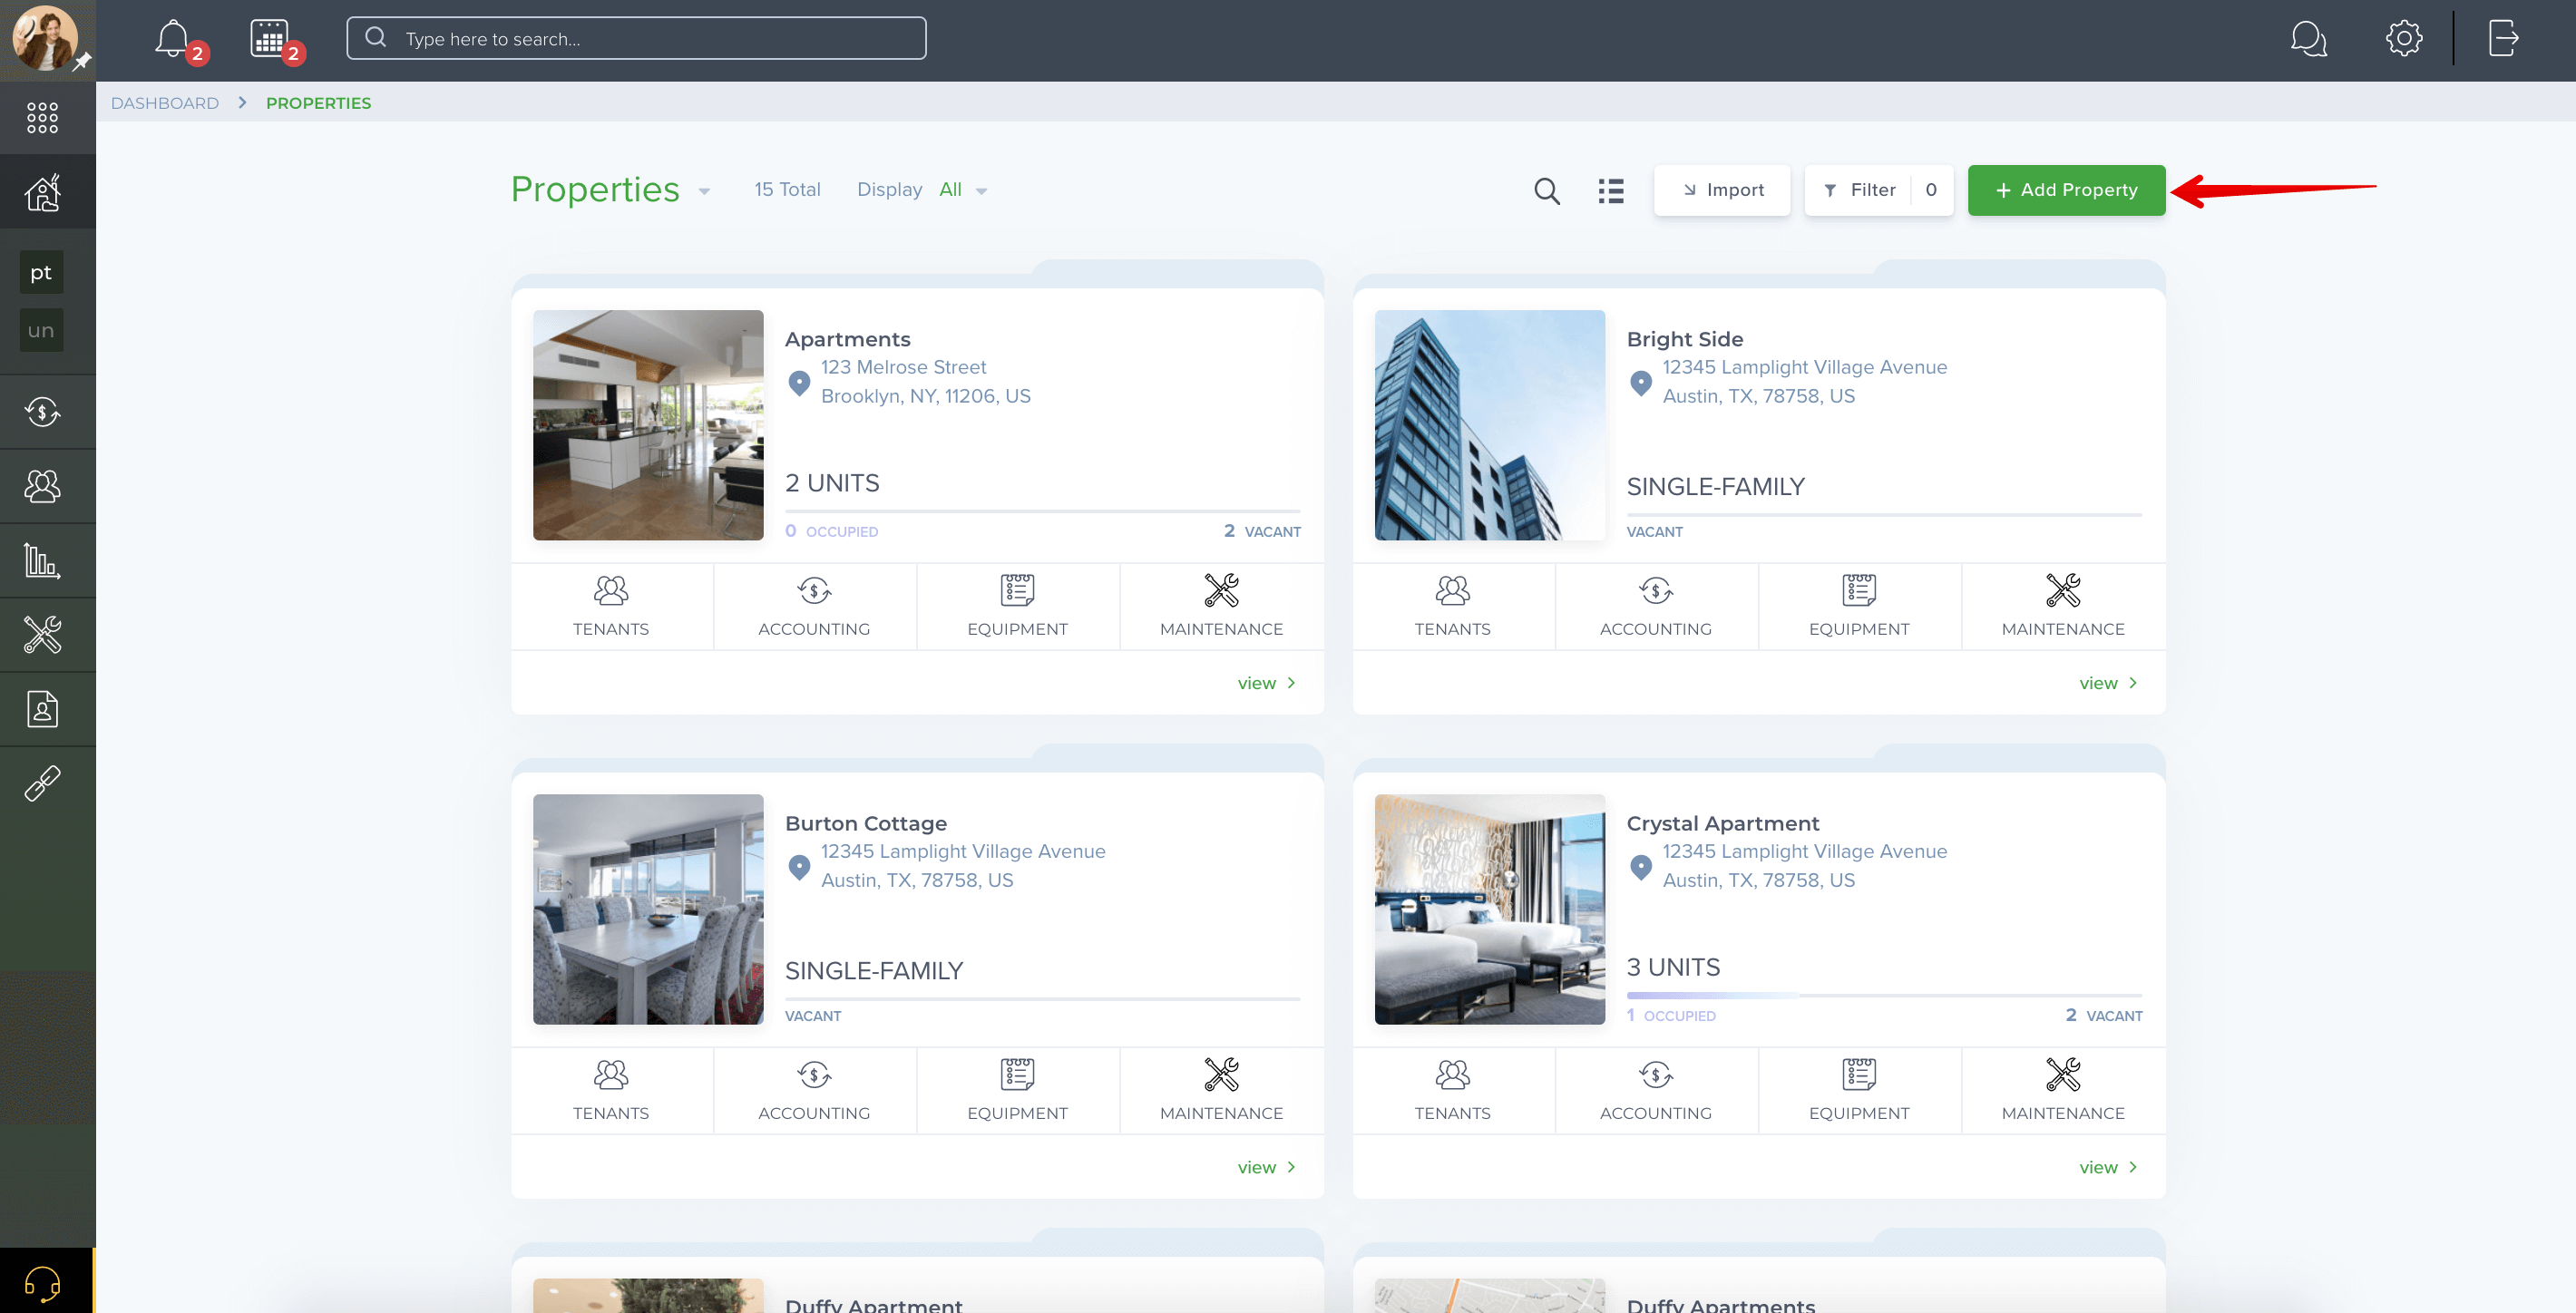This screenshot has height=1313, width=2576.
Task: Click the logout icon
Action: pyautogui.click(x=2502, y=39)
